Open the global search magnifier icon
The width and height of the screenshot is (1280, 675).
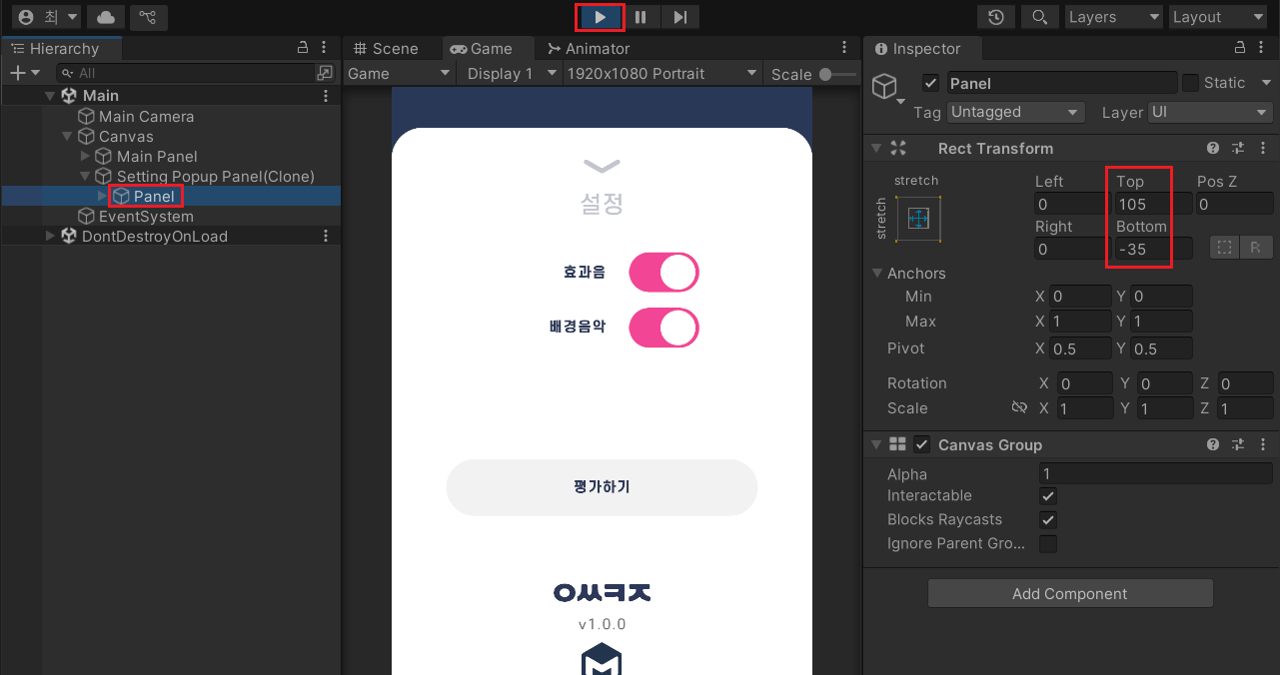(1039, 17)
